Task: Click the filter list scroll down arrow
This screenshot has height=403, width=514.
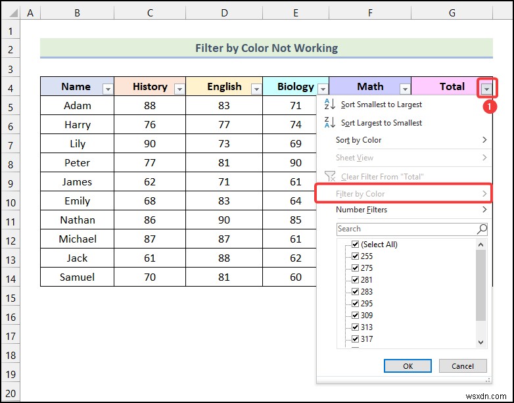Action: coord(480,343)
